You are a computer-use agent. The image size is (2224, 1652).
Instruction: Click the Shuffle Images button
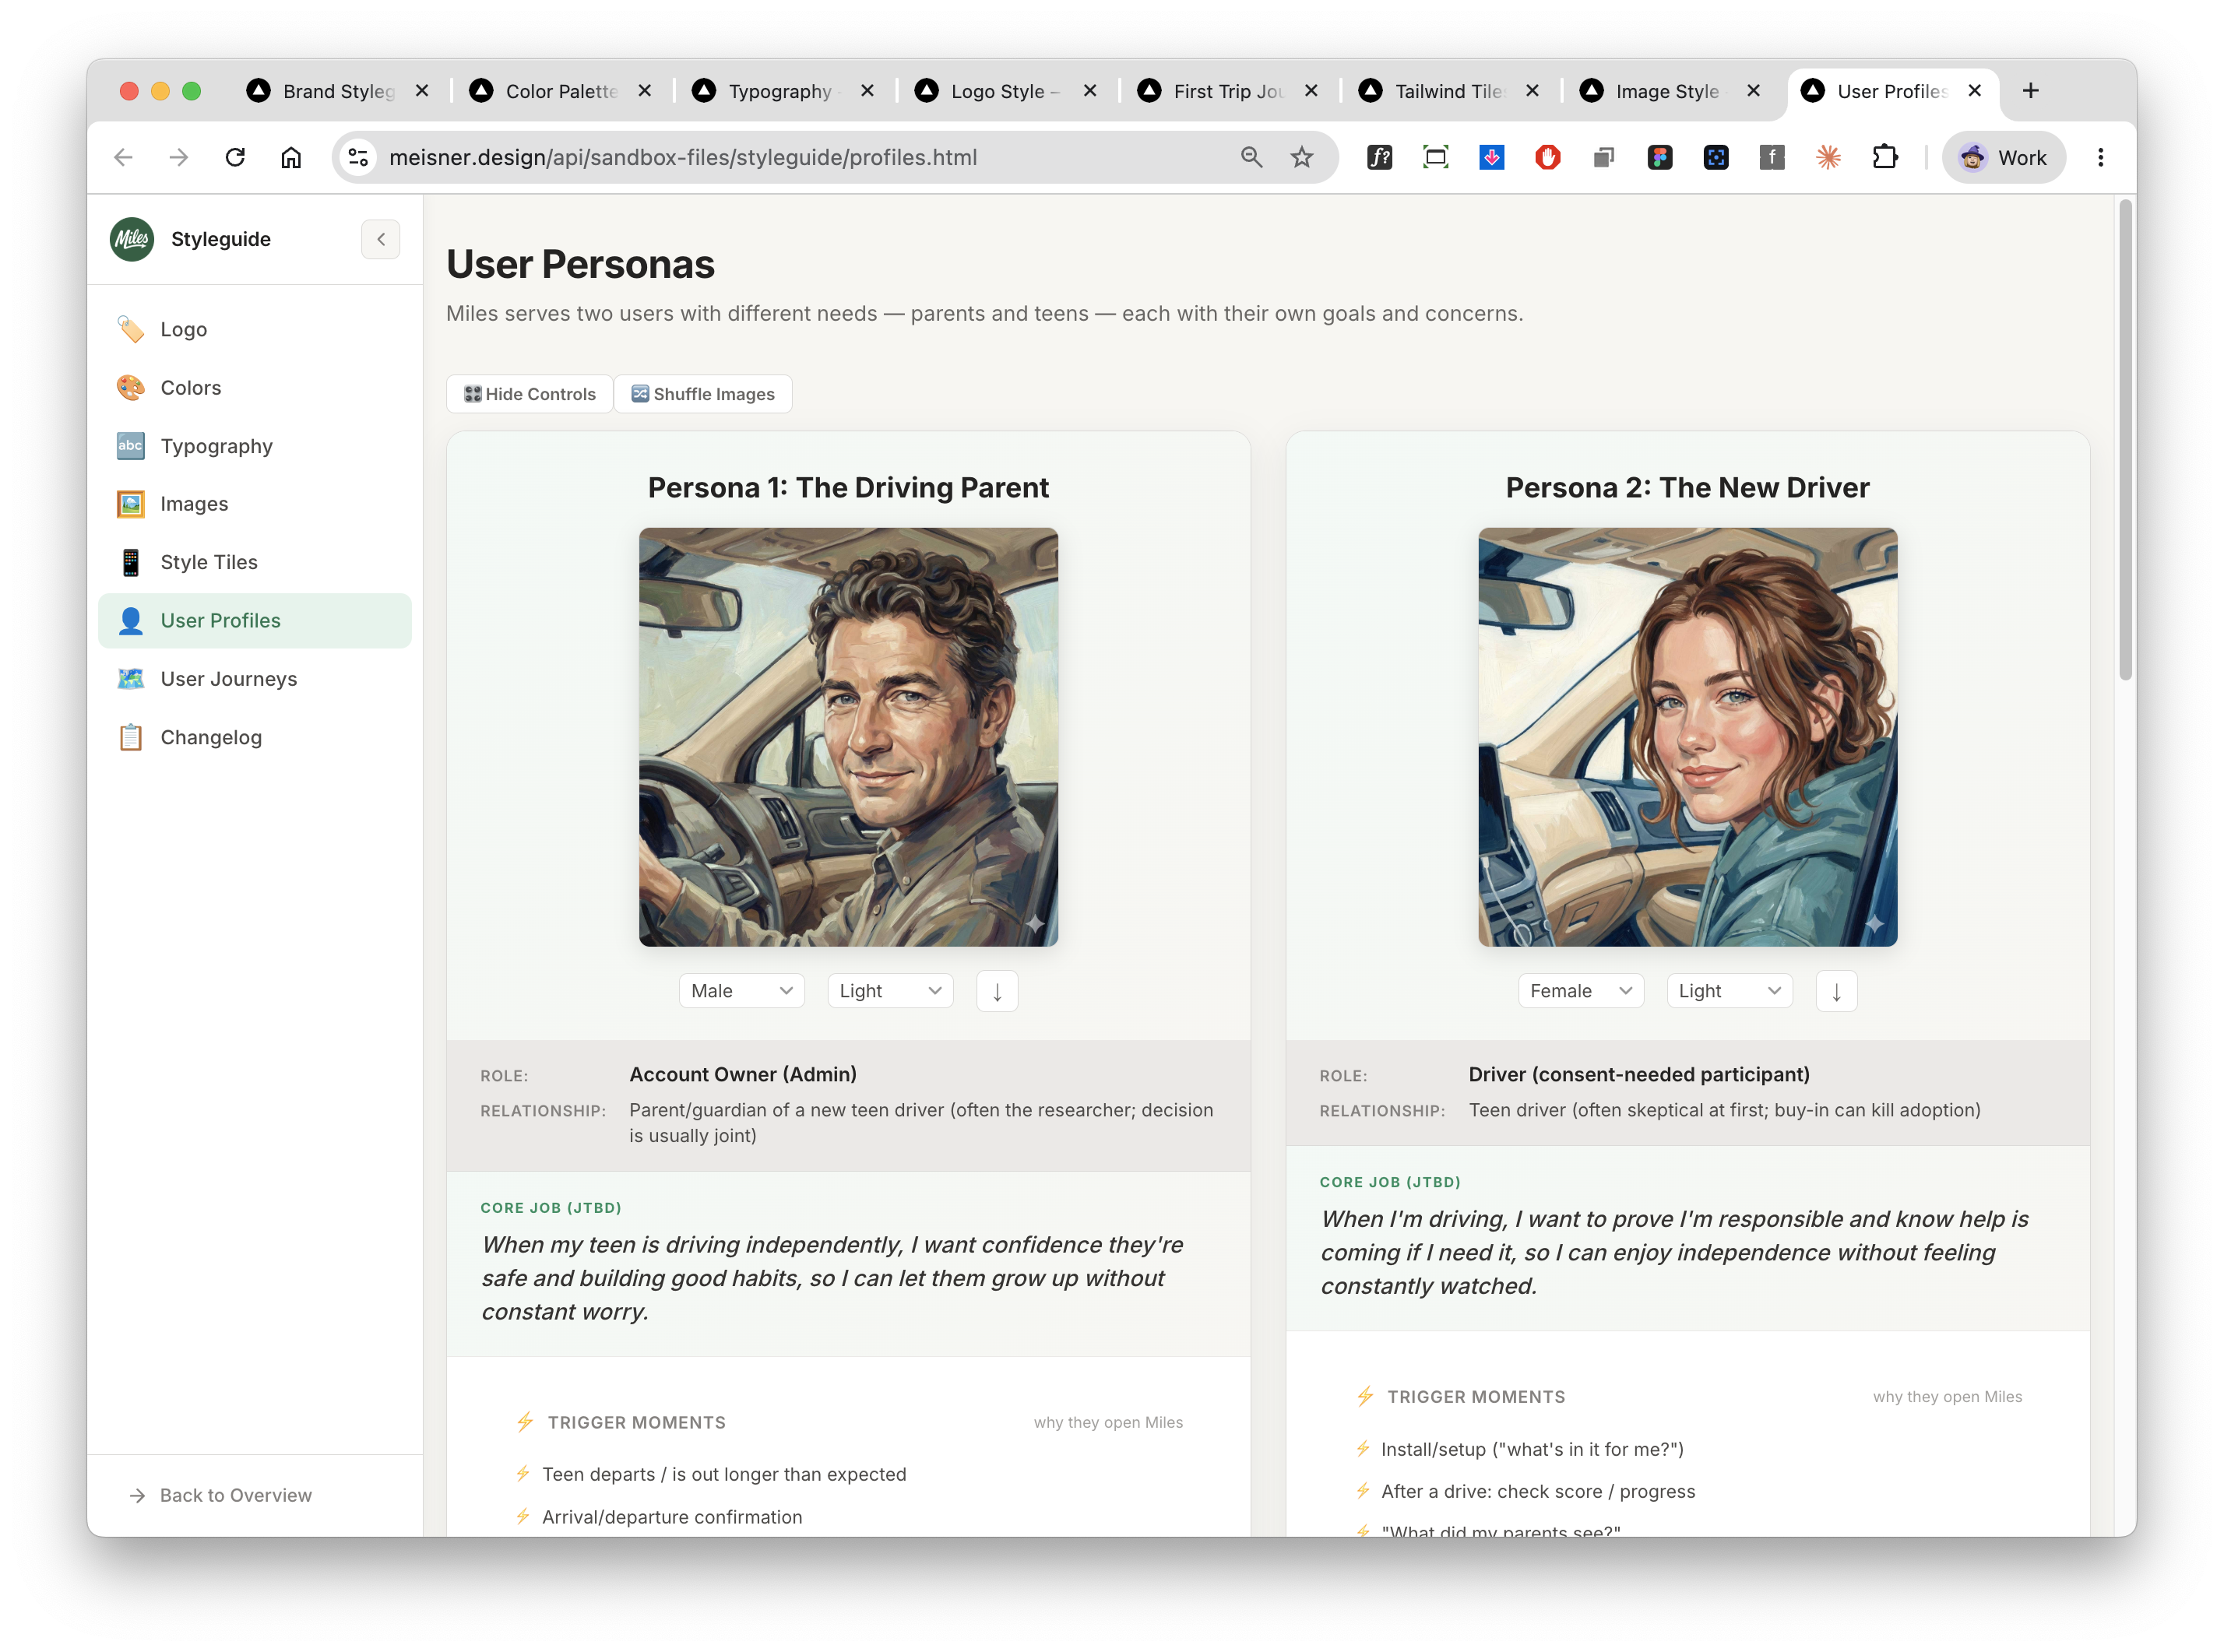(x=703, y=394)
